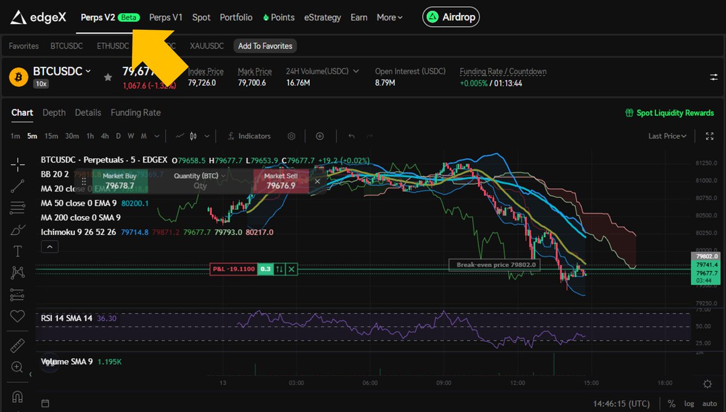The image size is (726, 412).
Task: Click the Qty input field
Action: 200,186
